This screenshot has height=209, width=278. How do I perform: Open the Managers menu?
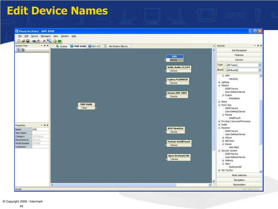pos(46,36)
